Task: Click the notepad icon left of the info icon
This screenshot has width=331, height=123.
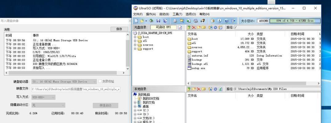Action: [x=213, y=21]
